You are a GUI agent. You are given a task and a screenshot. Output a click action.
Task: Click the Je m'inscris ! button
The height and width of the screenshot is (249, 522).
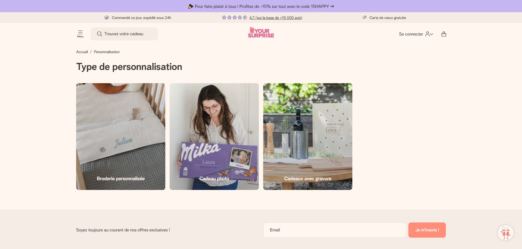click(427, 230)
